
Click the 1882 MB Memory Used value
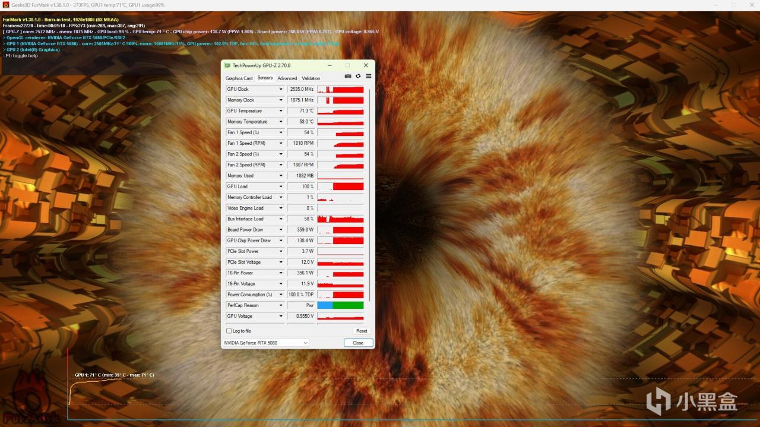coord(301,176)
